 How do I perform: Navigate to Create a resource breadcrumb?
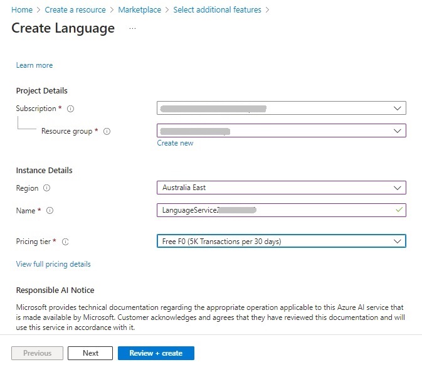[x=75, y=10]
